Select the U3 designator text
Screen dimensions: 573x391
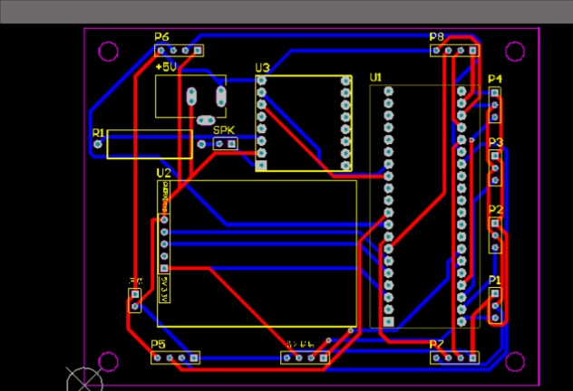point(262,68)
